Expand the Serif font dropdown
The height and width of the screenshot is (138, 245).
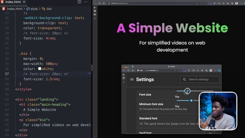[x=210, y=133]
